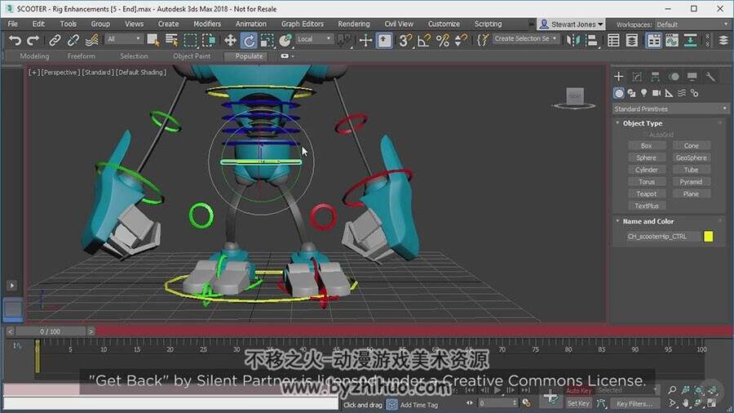The width and height of the screenshot is (734, 413).
Task: Click the CH_scooterHip_CTRL name field
Action: click(663, 237)
